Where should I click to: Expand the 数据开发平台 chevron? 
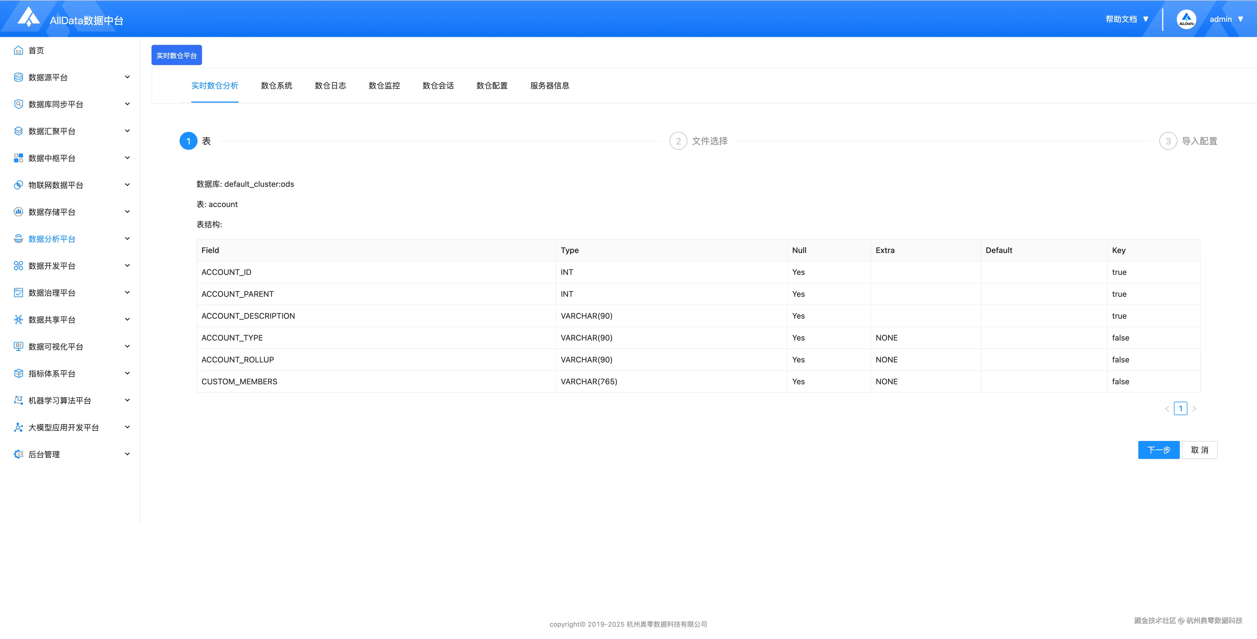click(x=127, y=265)
